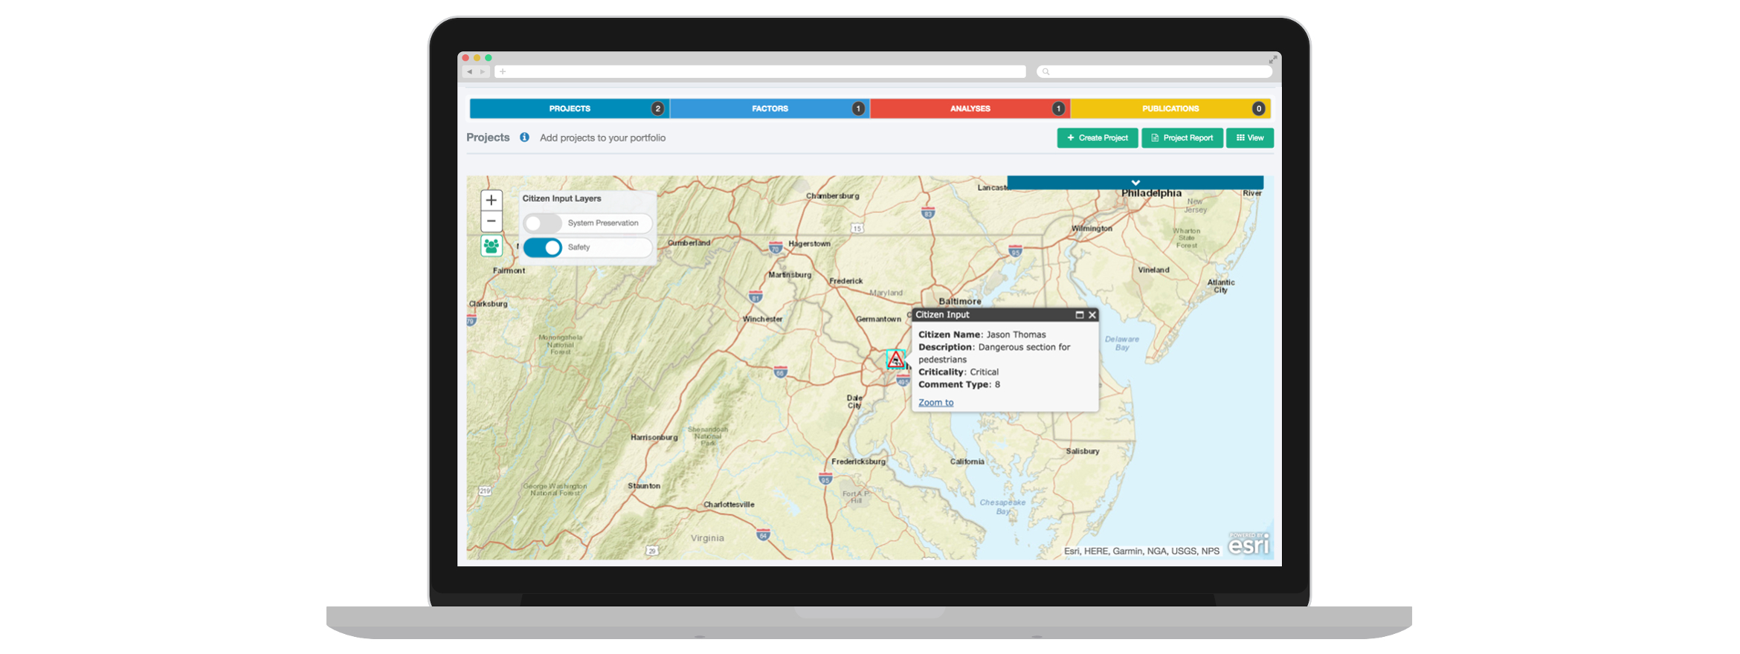The width and height of the screenshot is (1740, 654).
Task: Click the View button
Action: coord(1250,138)
